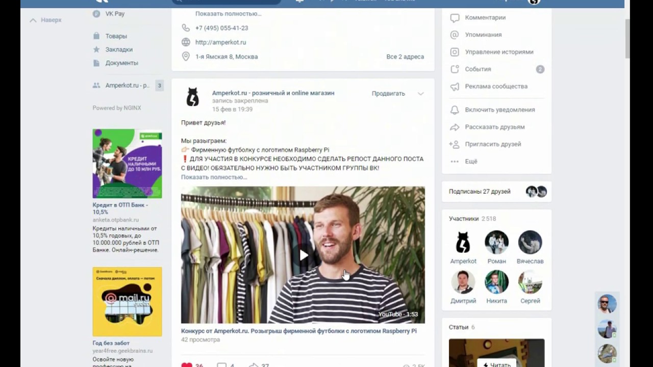Open the http://amperkot.ru website link
Viewport: 653px width, 367px height.
click(x=220, y=42)
